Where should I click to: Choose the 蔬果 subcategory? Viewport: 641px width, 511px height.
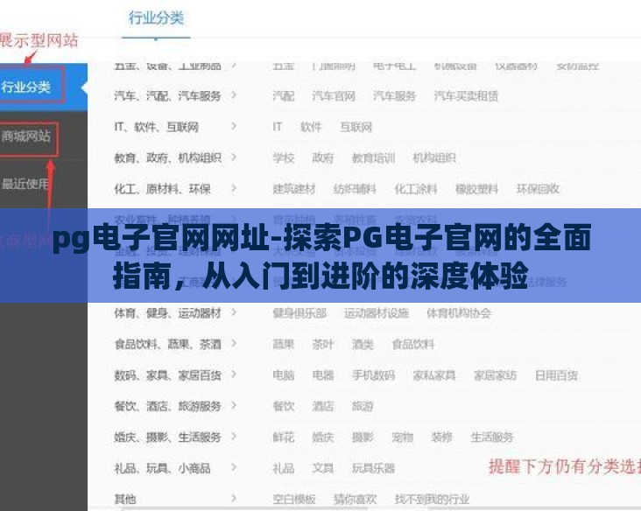point(284,345)
